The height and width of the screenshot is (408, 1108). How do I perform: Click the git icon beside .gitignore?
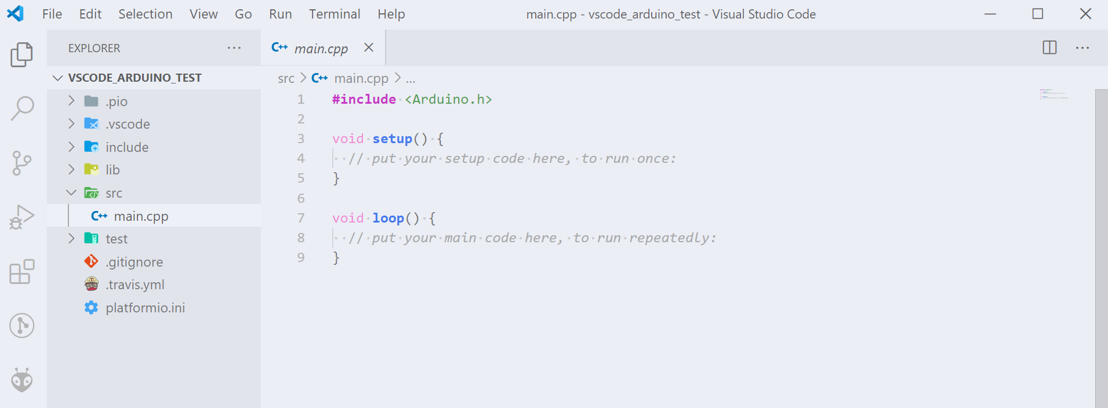click(x=91, y=261)
